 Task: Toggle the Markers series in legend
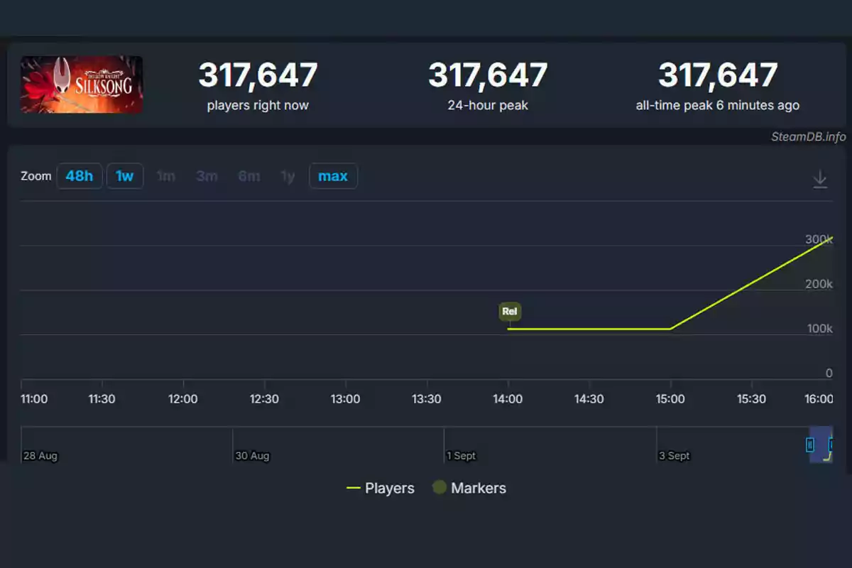pyautogui.click(x=469, y=488)
